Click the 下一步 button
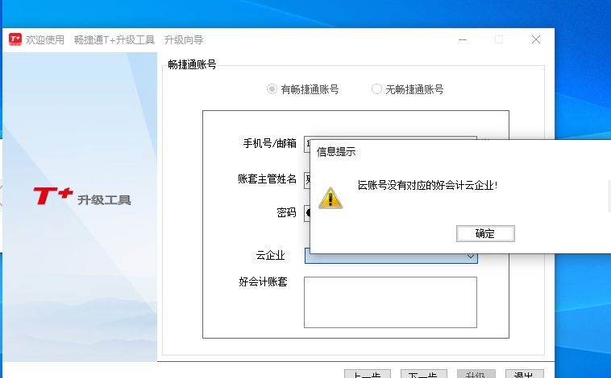 coord(423,374)
